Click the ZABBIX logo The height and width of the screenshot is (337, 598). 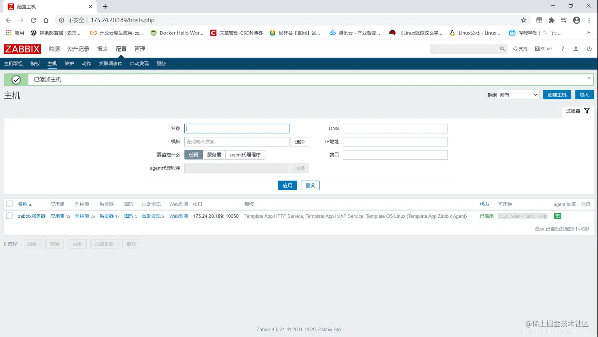click(x=22, y=49)
